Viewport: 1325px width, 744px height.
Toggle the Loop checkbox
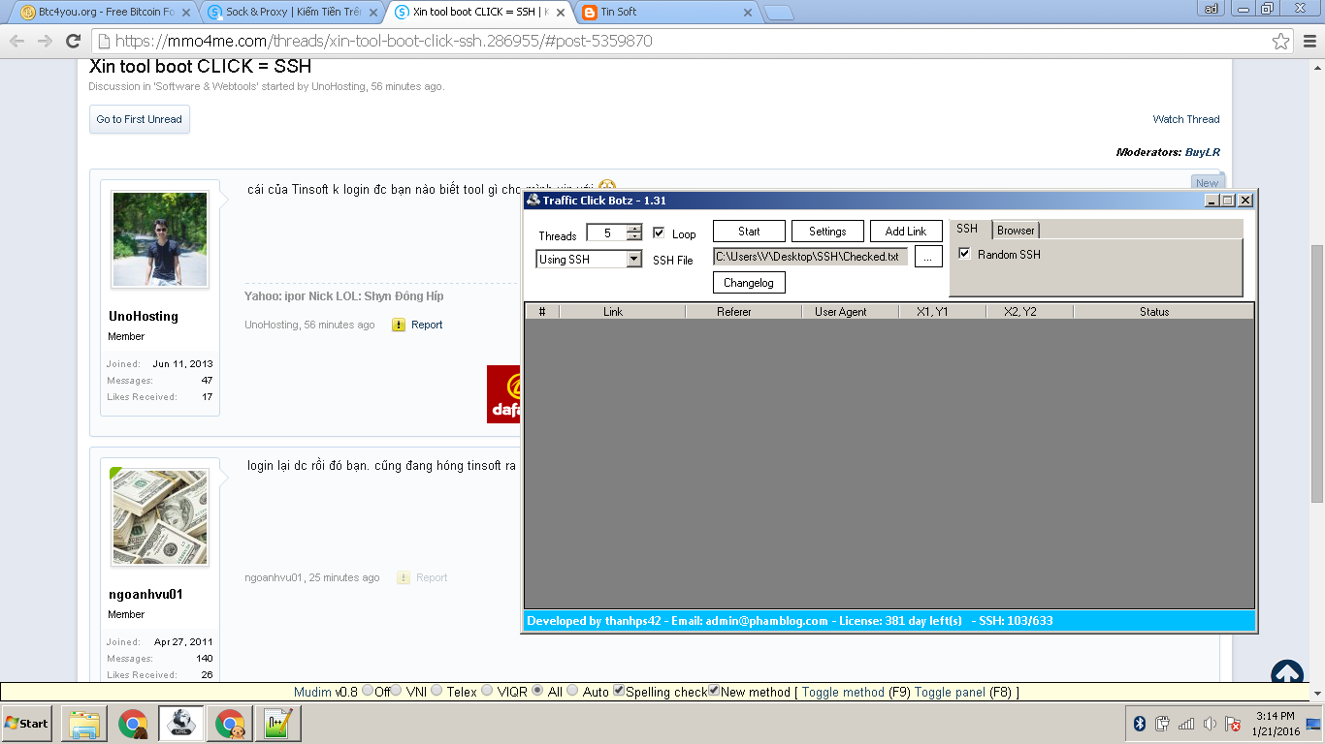point(659,232)
